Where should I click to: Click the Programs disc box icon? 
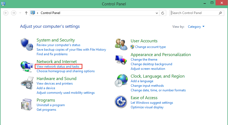pyautogui.click(x=27, y=105)
